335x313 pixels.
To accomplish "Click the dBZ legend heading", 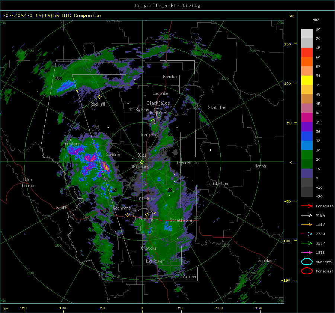I will point(316,20).
